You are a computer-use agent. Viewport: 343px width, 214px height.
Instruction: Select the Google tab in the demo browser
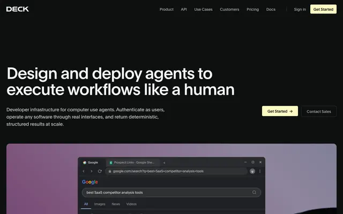point(91,163)
